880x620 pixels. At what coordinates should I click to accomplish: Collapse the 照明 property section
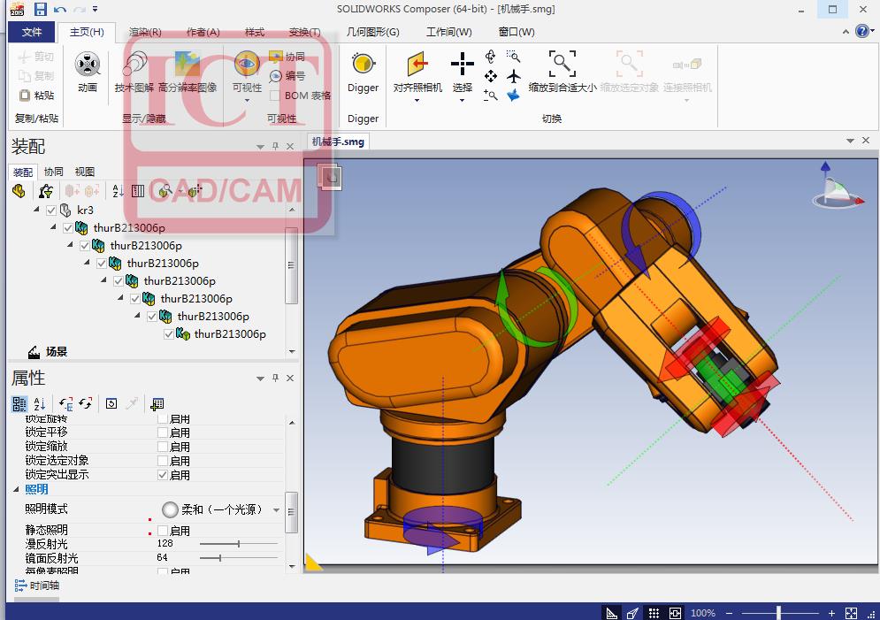16,489
